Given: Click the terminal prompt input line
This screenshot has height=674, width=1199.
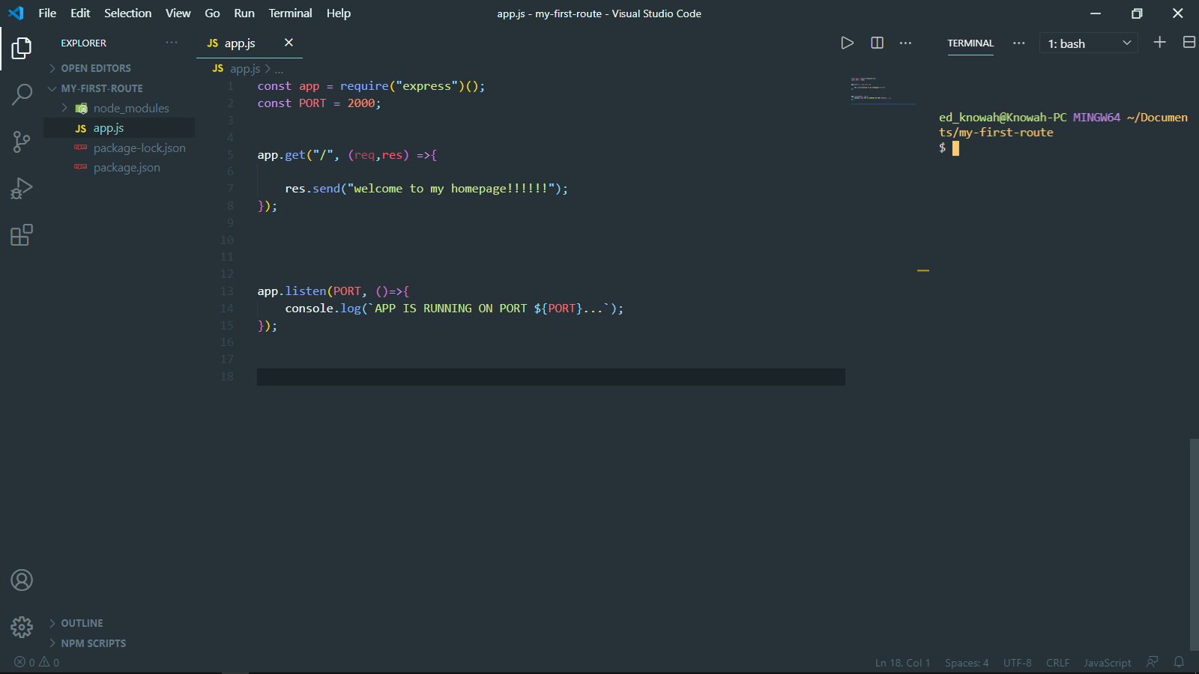Looking at the screenshot, I should point(1064,148).
